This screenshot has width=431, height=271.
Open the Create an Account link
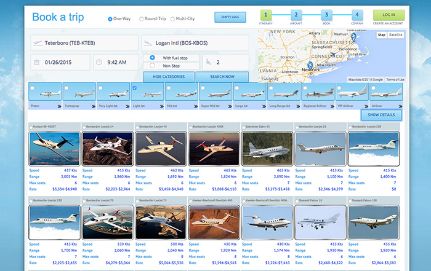(388, 23)
